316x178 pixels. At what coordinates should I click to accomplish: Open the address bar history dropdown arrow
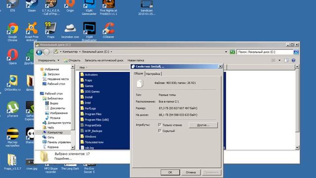[226, 52]
